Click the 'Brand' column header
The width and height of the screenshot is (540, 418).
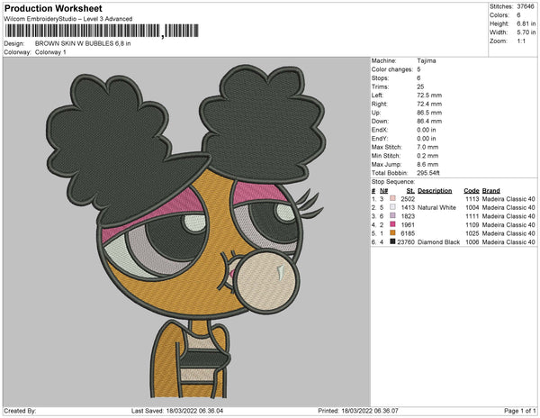click(491, 191)
